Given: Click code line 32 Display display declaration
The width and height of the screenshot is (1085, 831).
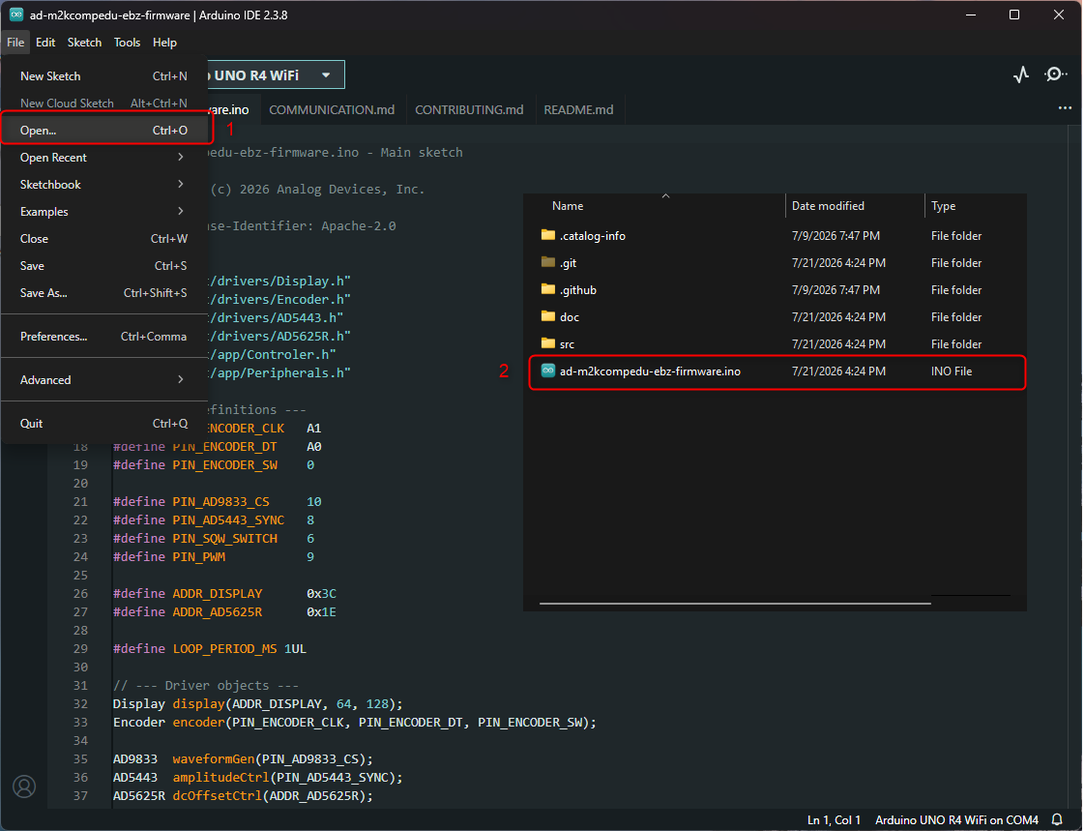Looking at the screenshot, I should pyautogui.click(x=257, y=703).
